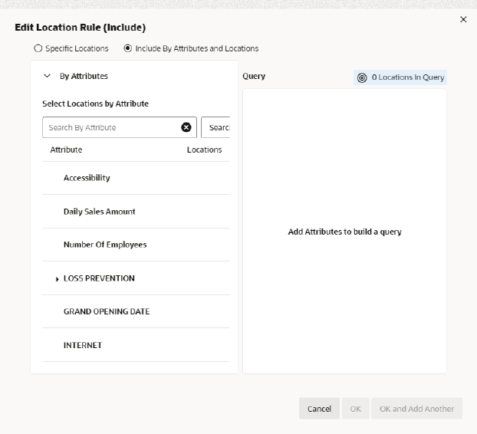Click the Select Locations by Attribute heading
Viewport: 477px width, 434px height.
[x=95, y=104]
